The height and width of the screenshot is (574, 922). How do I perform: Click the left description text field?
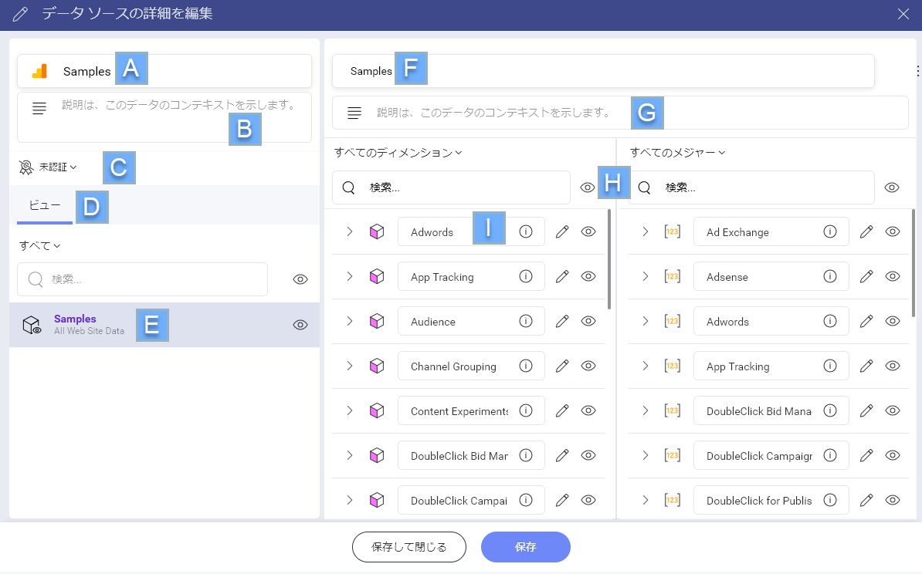[164, 117]
